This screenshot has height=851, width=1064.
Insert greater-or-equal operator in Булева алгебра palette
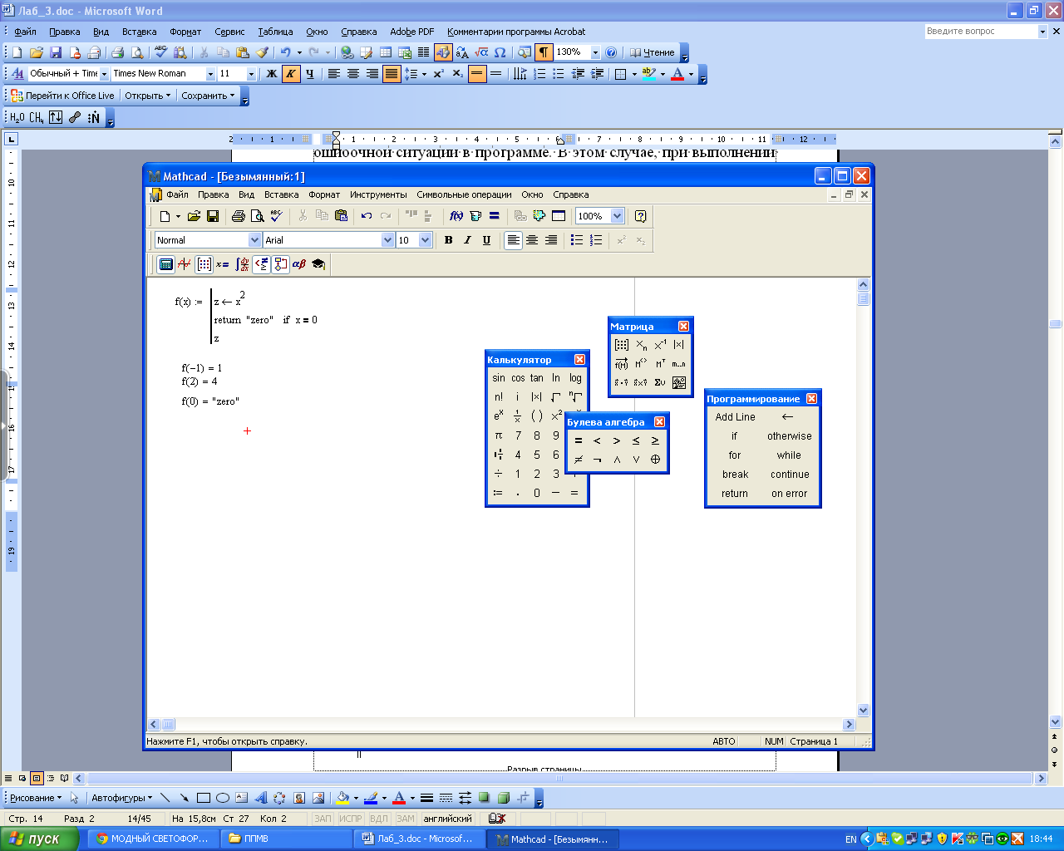click(x=655, y=440)
